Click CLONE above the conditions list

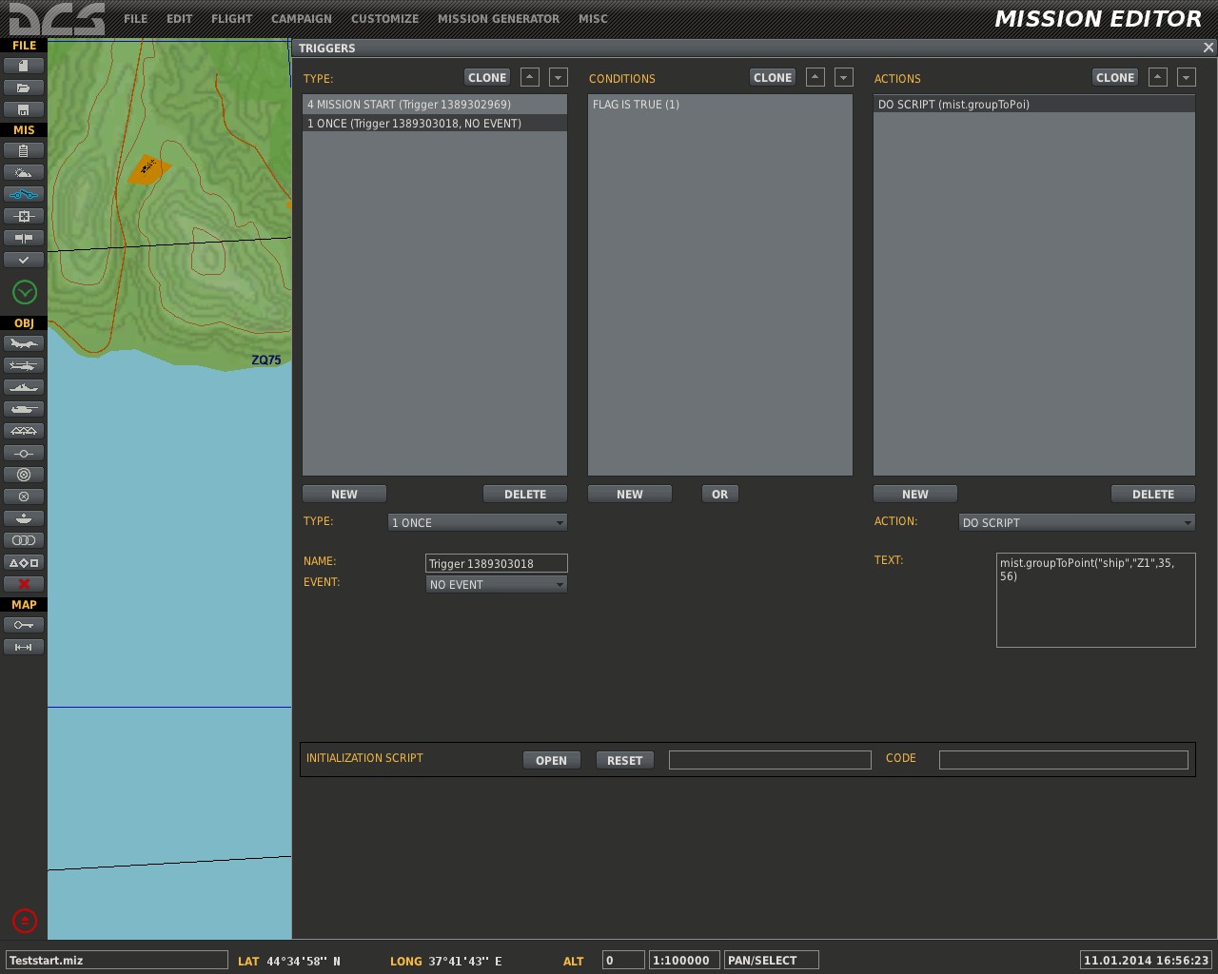click(773, 77)
